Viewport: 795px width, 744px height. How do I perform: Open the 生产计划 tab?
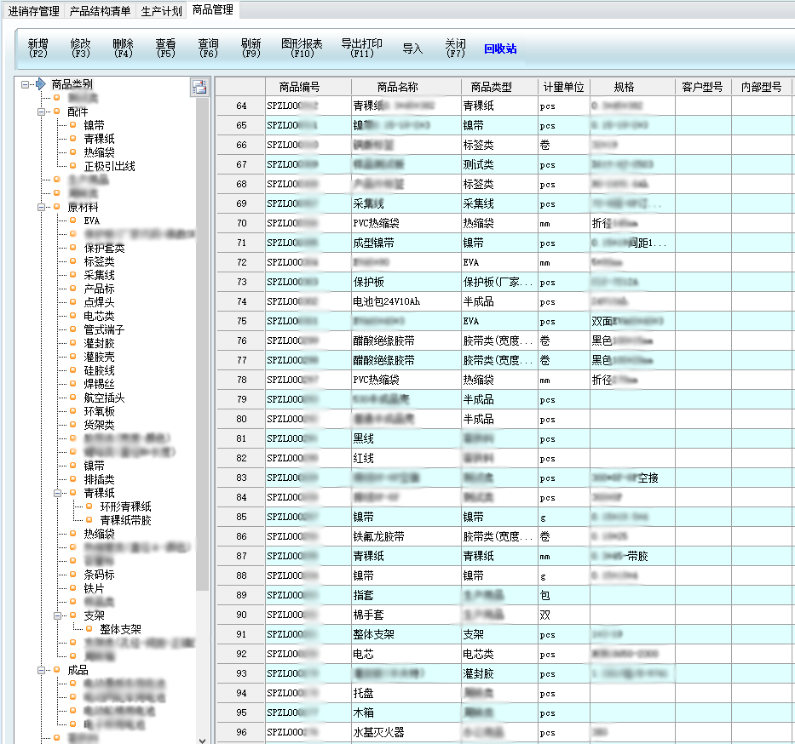click(x=161, y=11)
